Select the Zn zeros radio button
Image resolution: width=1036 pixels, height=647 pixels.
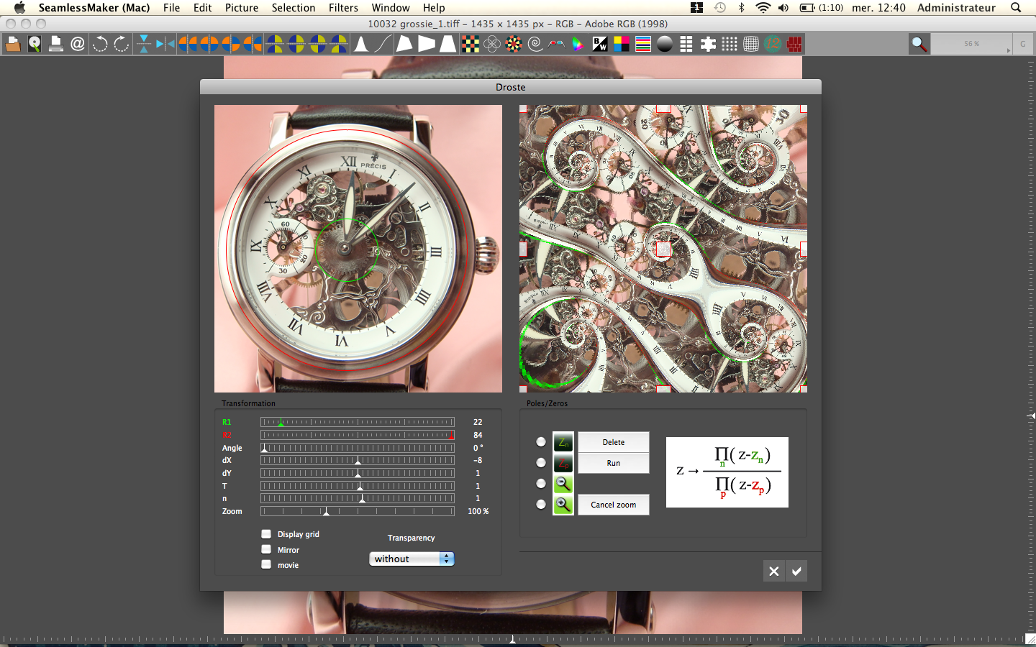point(541,442)
